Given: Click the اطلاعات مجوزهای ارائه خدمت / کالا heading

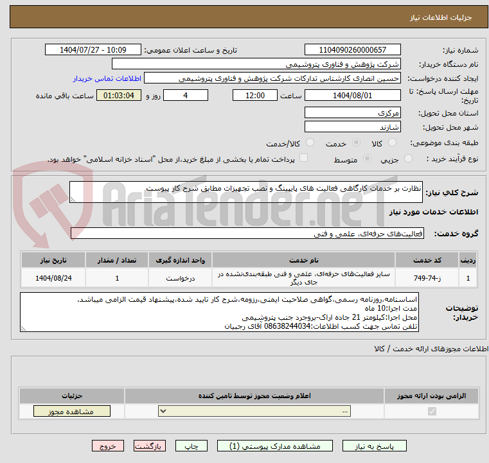Looking at the screenshot, I should [431, 349].
